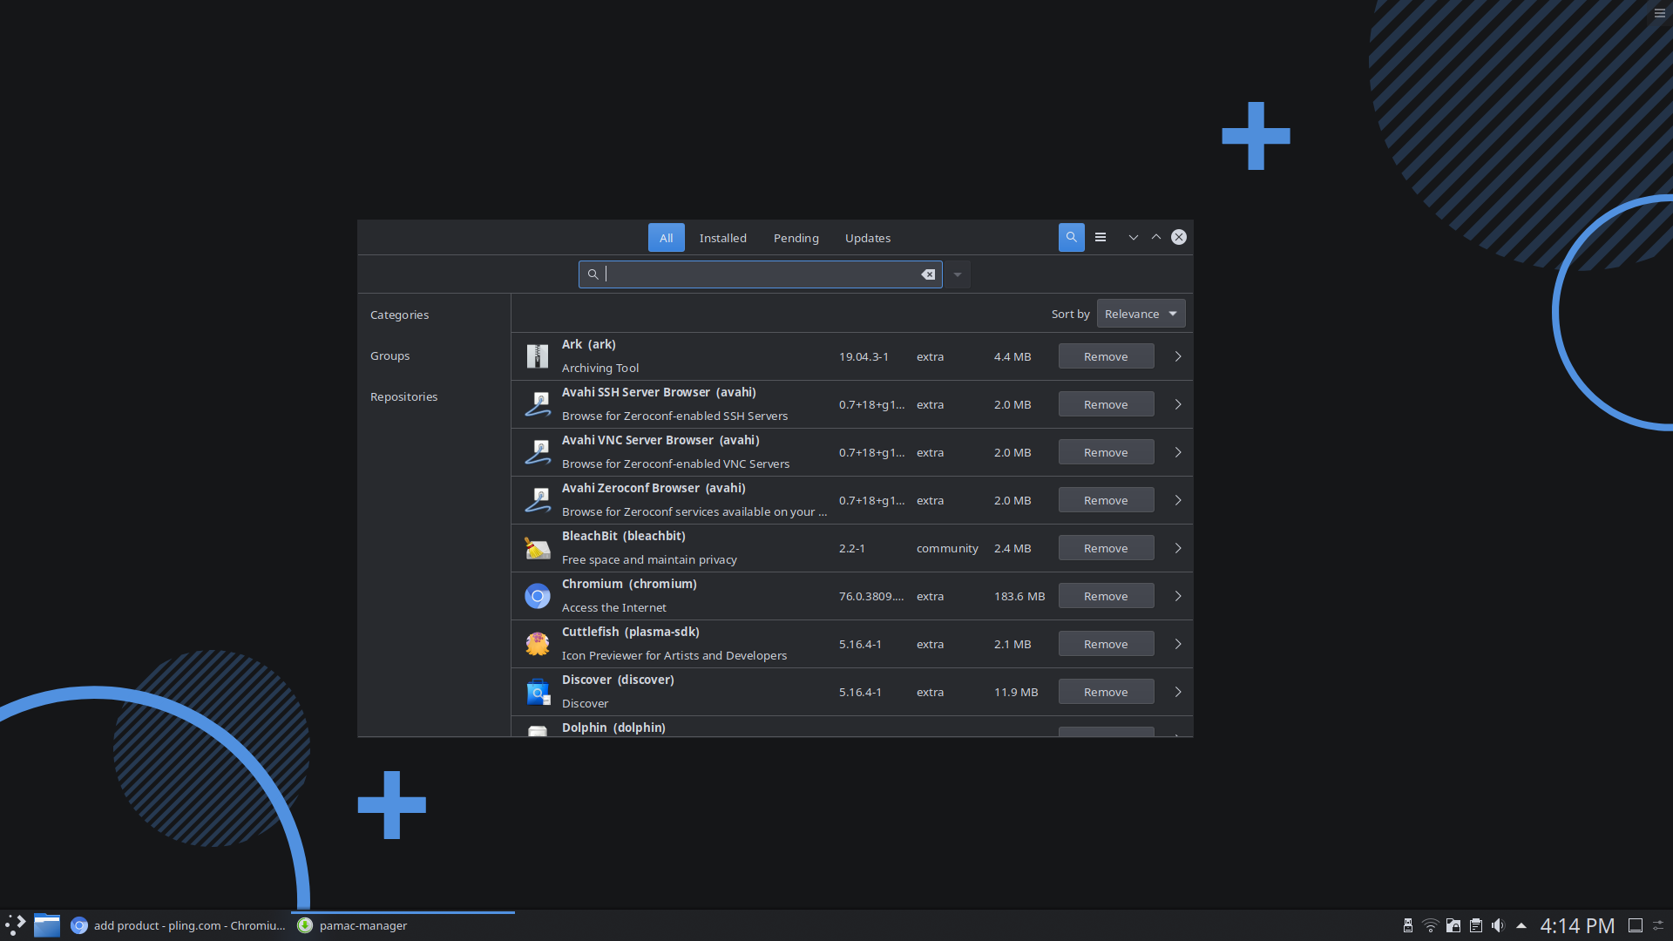Remove Avahi Zeroconf Browser package
This screenshot has width=1673, height=941.
point(1106,500)
